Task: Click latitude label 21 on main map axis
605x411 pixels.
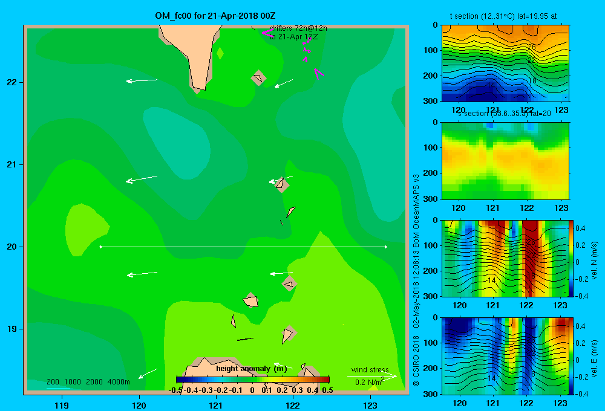Action: 12,164
